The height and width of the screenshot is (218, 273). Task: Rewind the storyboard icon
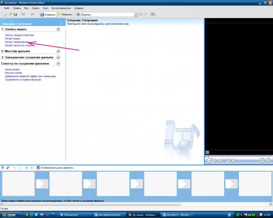(26, 168)
